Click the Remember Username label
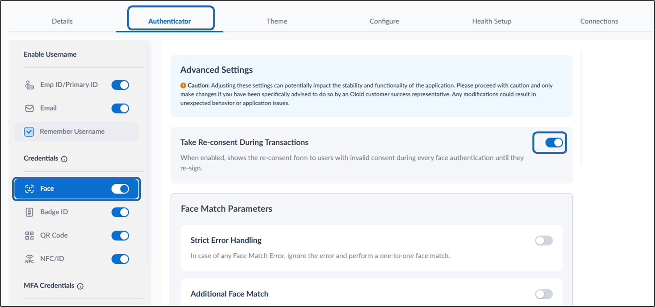 tap(72, 131)
